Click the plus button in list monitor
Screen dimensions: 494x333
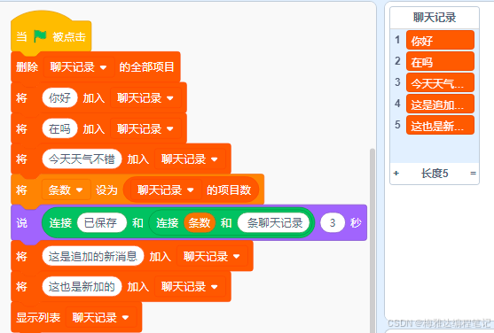click(396, 173)
